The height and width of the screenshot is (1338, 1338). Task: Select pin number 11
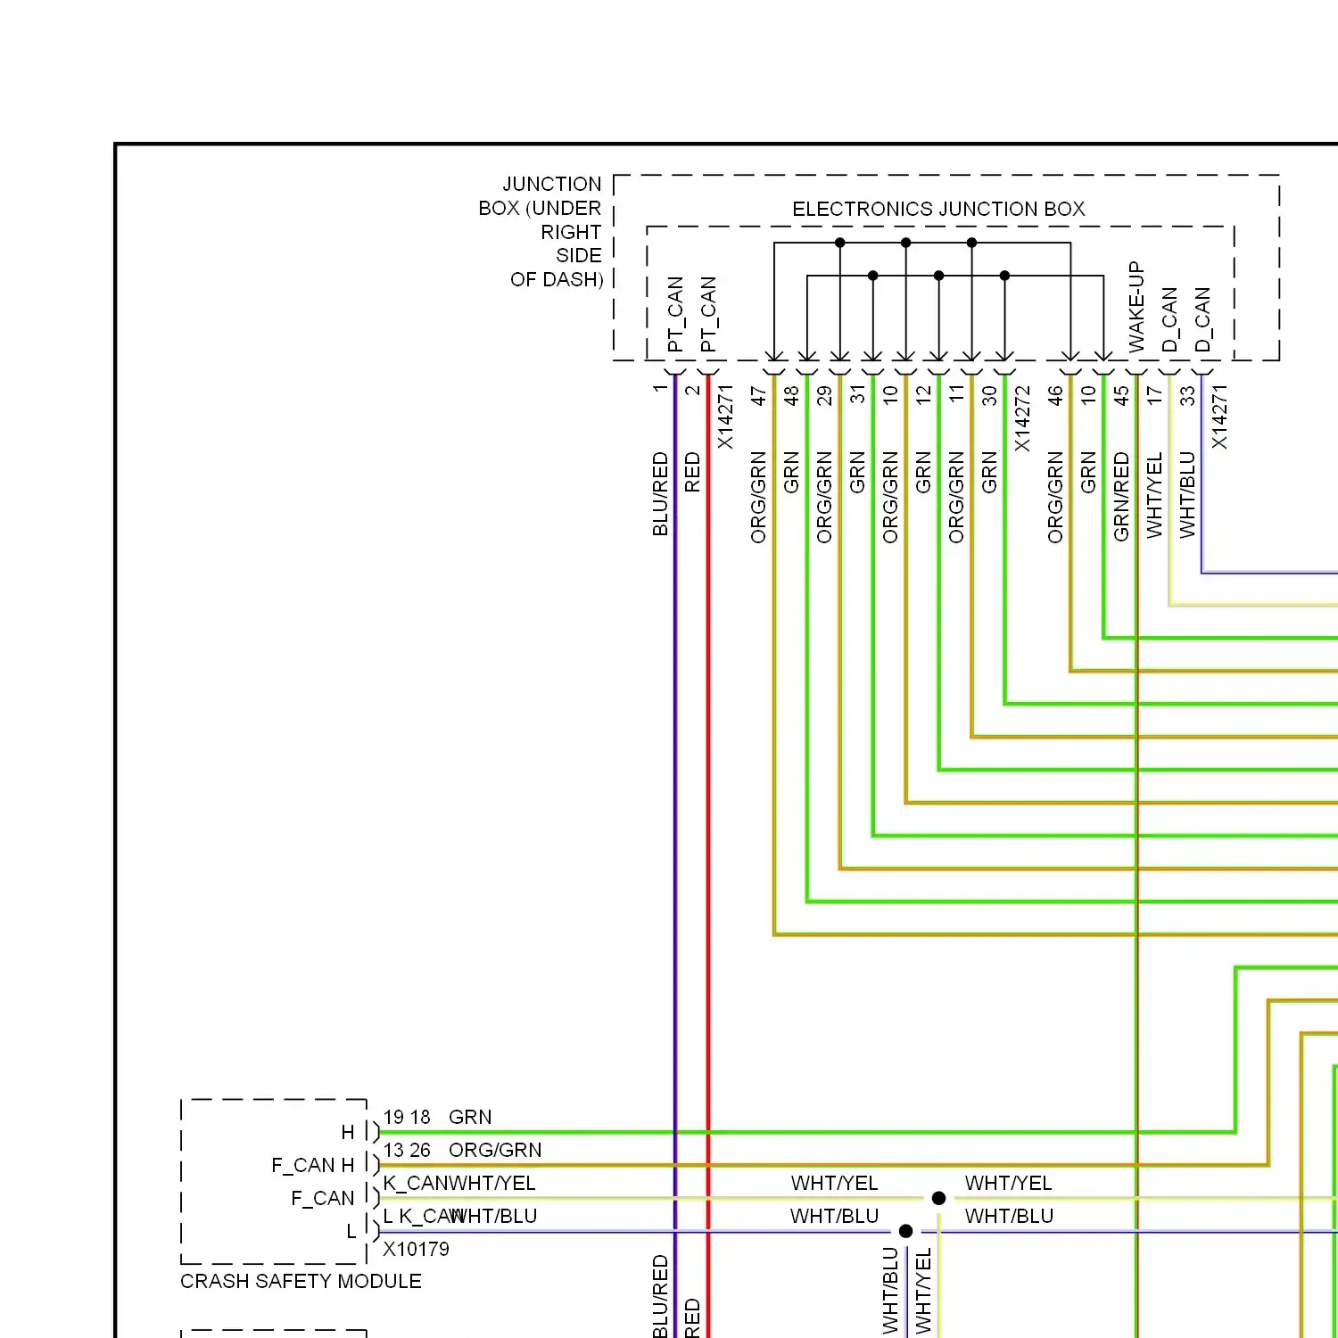point(956,395)
